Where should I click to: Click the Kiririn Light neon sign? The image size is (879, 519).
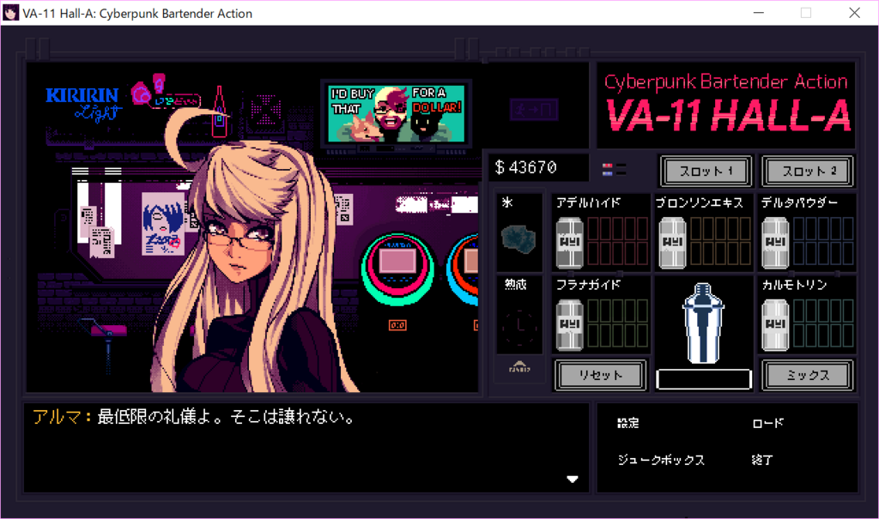(x=83, y=104)
